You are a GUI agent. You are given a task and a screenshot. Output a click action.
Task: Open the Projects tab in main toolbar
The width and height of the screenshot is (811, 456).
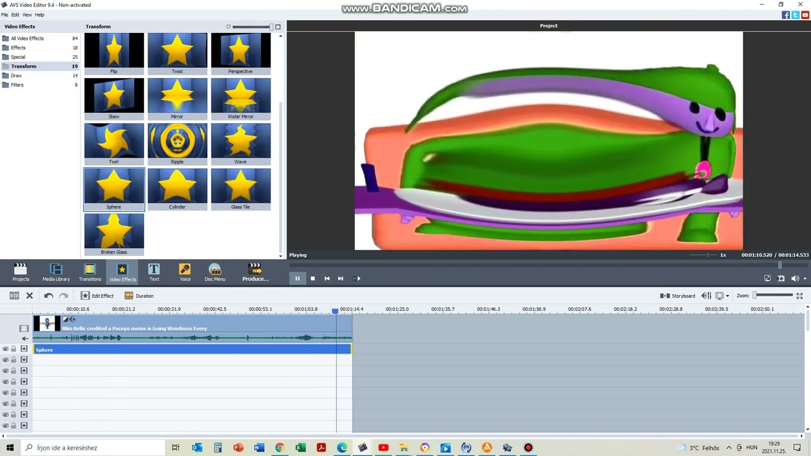[20, 272]
